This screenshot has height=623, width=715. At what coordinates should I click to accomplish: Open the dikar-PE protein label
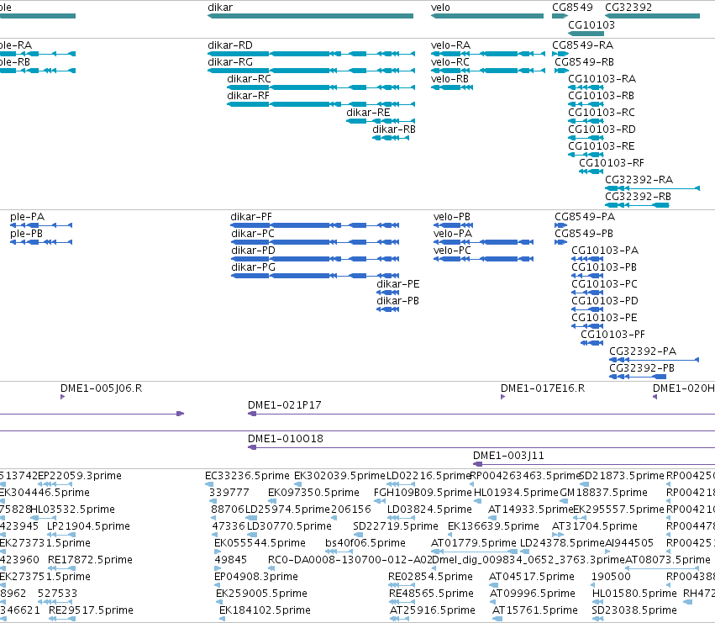(398, 284)
